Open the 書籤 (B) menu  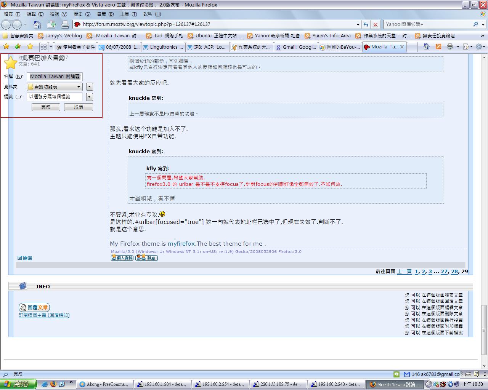[105, 14]
